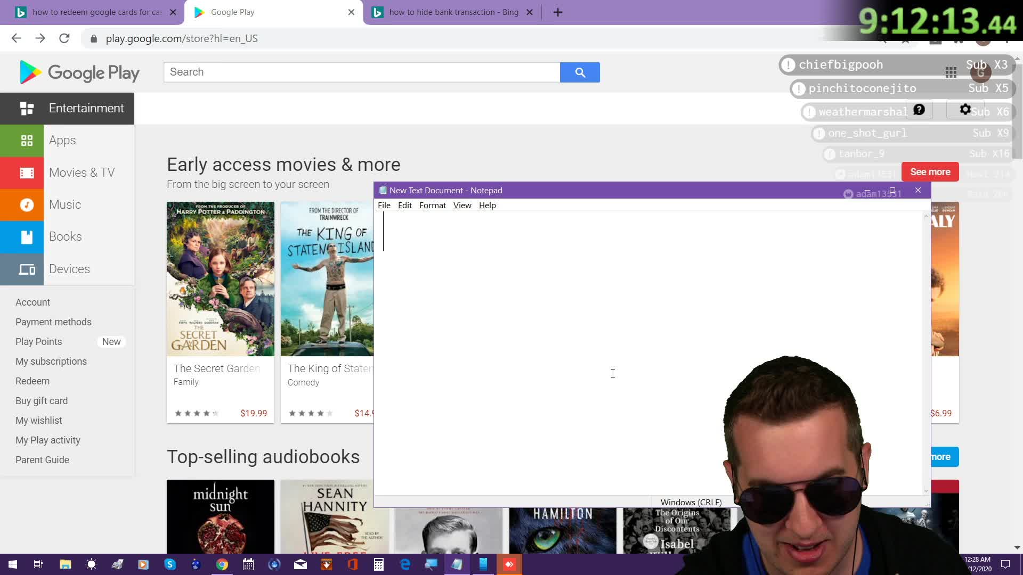
Task: Click the Redeem link in sidebar
Action: [x=33, y=381]
